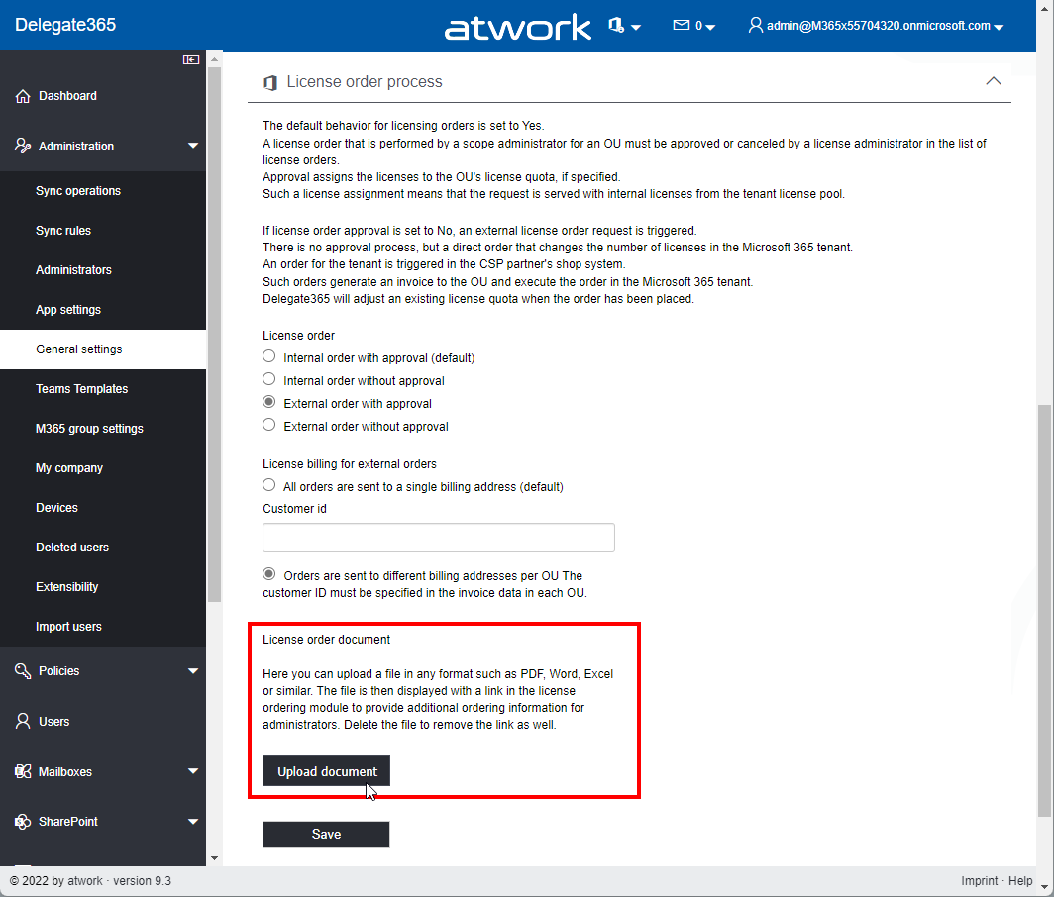Screen dimensions: 1054x897
Task: Click the Policies magnifier icon
Action: 23,670
